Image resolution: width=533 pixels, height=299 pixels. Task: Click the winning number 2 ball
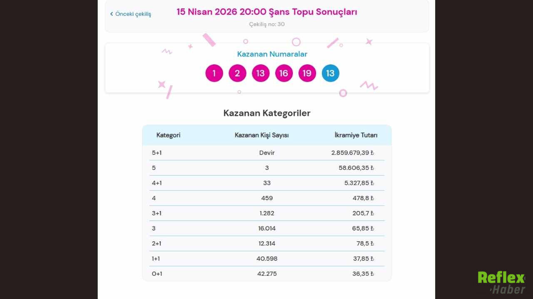pyautogui.click(x=237, y=73)
